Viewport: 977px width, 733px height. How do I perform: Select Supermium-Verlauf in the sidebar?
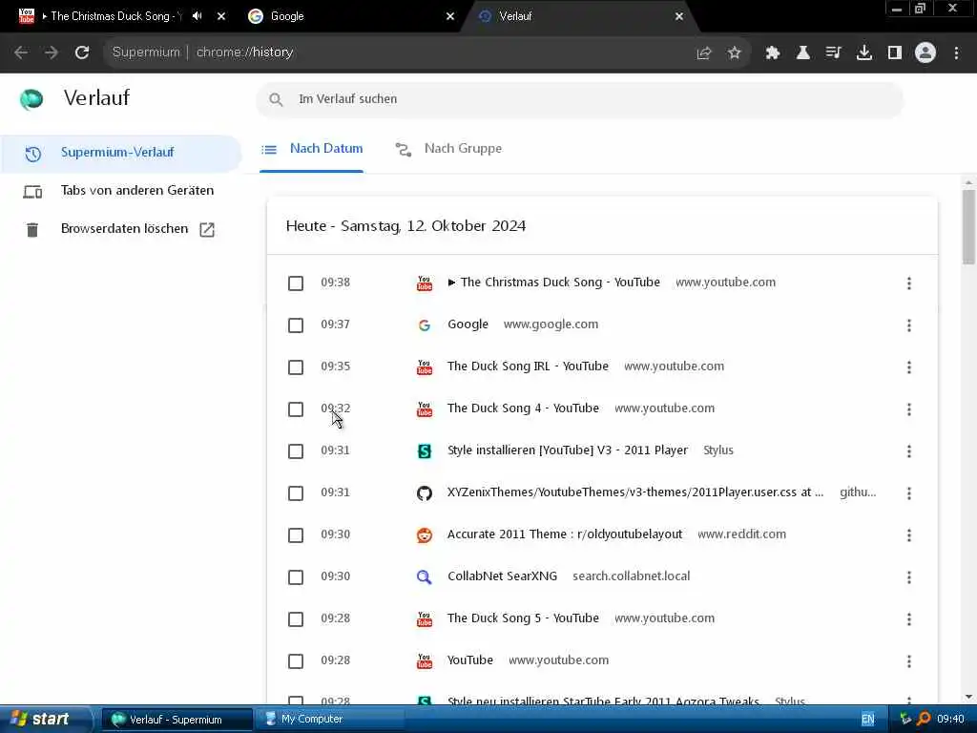click(x=120, y=153)
